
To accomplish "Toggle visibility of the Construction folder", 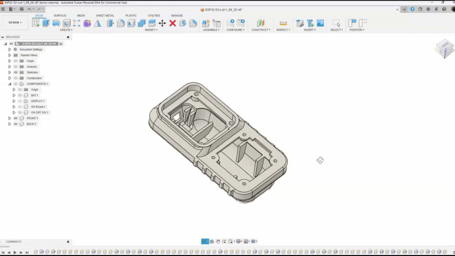I will point(15,78).
